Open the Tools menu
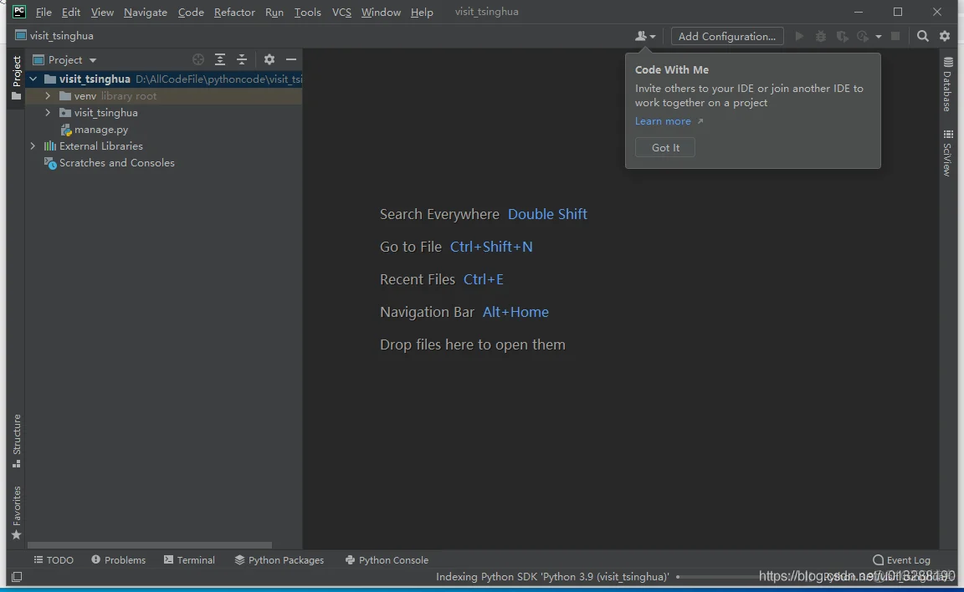Viewport: 964px width, 592px height. pos(307,12)
